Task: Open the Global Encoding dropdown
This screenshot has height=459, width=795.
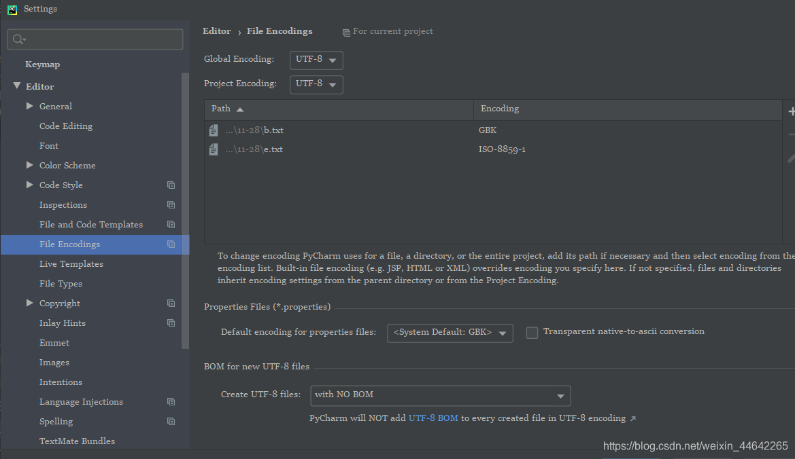Action: coord(316,60)
